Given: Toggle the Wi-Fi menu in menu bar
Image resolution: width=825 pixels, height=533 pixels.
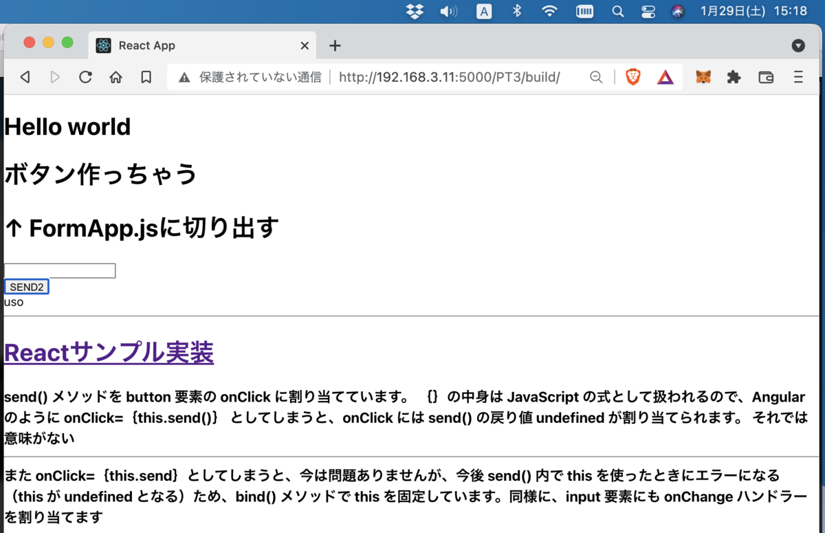Looking at the screenshot, I should tap(550, 11).
